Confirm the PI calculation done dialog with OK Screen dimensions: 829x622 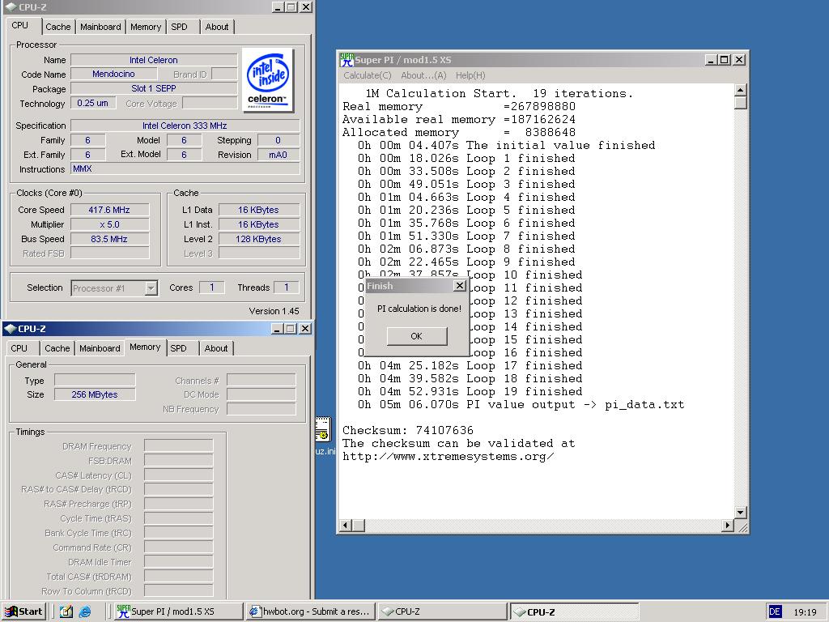pos(417,336)
